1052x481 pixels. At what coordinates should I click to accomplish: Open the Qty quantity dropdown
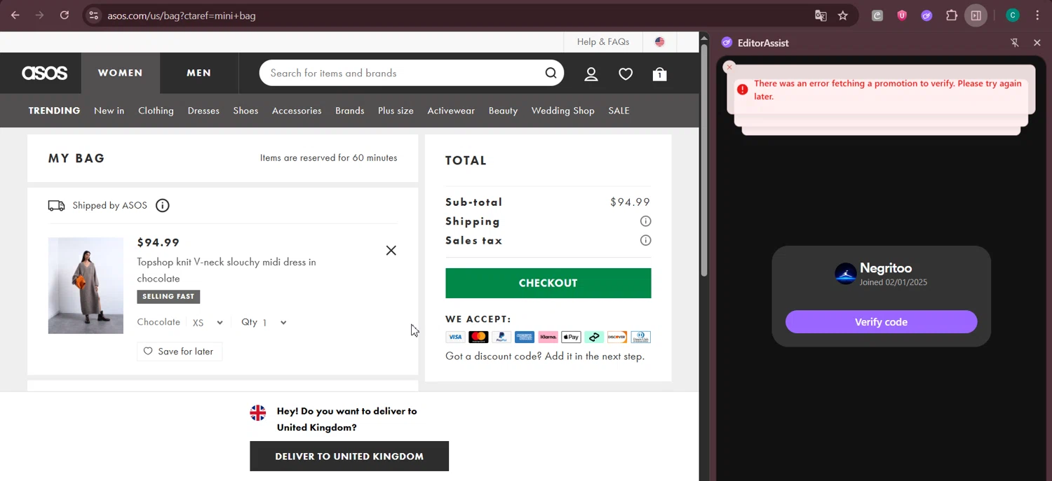click(x=274, y=323)
